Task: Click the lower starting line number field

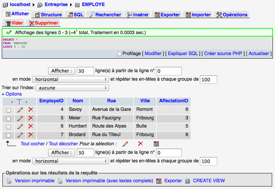Action: [169, 153]
